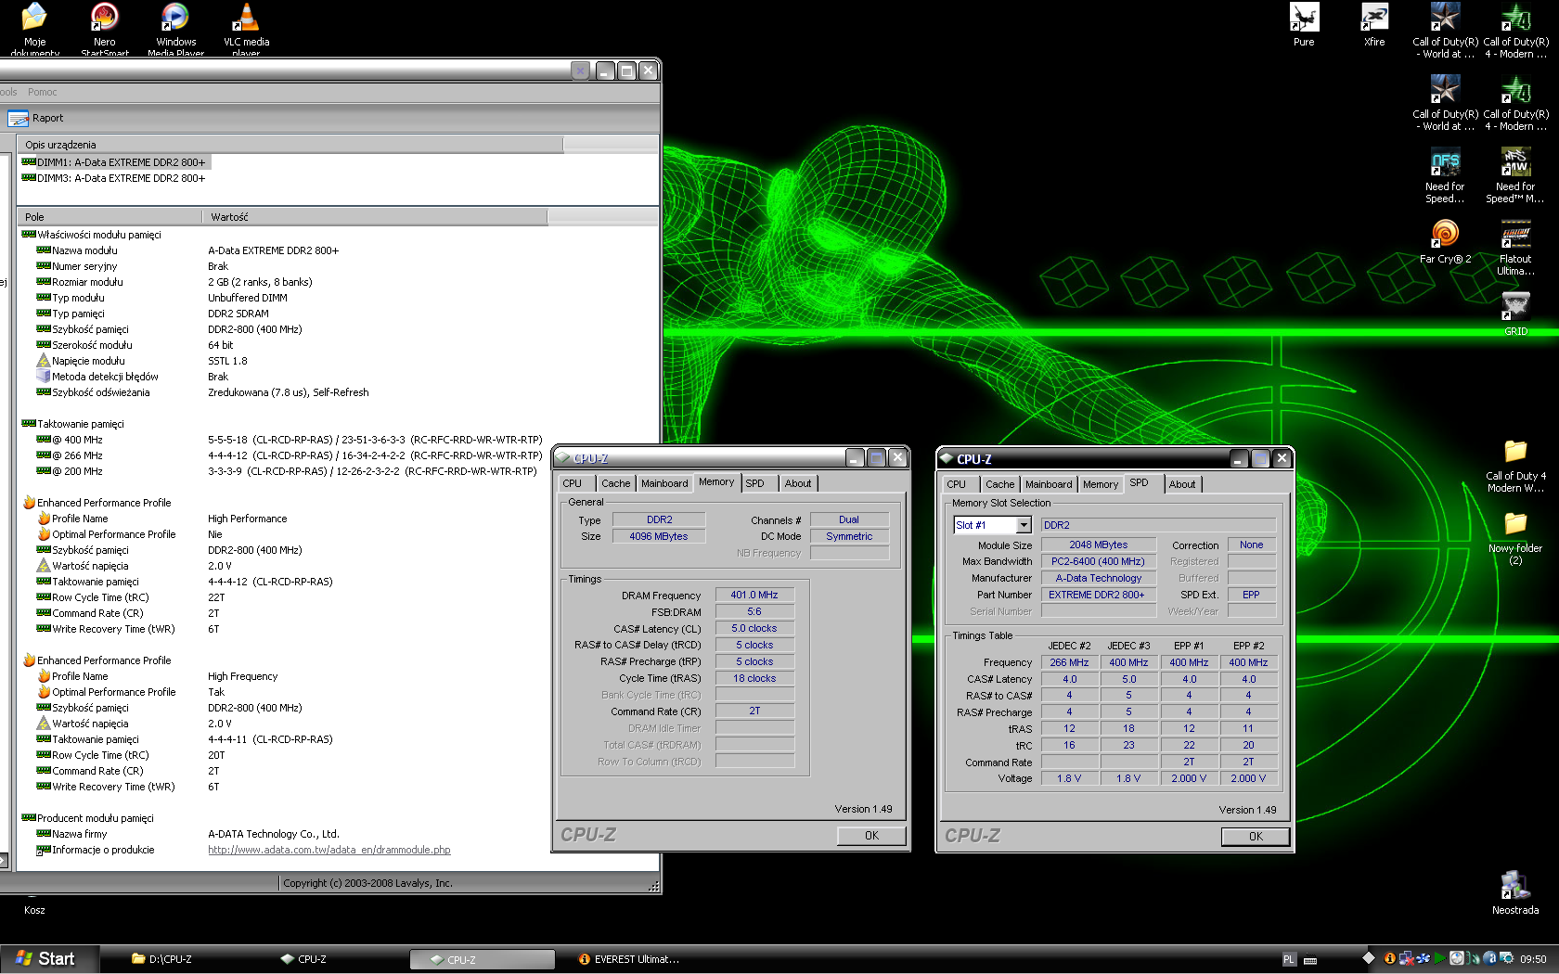Open the Call of Duty 4 Modern W... folder

pos(1515,466)
